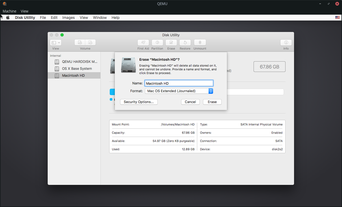Open QEMU View menu
The image size is (342, 207).
(25, 11)
